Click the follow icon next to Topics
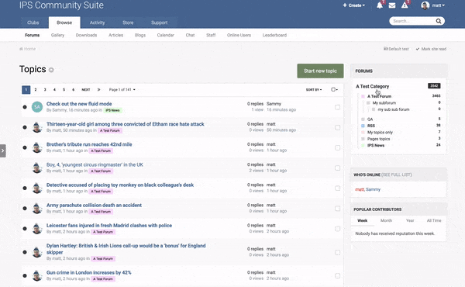Viewport: 465px width, 287px height. (51, 70)
